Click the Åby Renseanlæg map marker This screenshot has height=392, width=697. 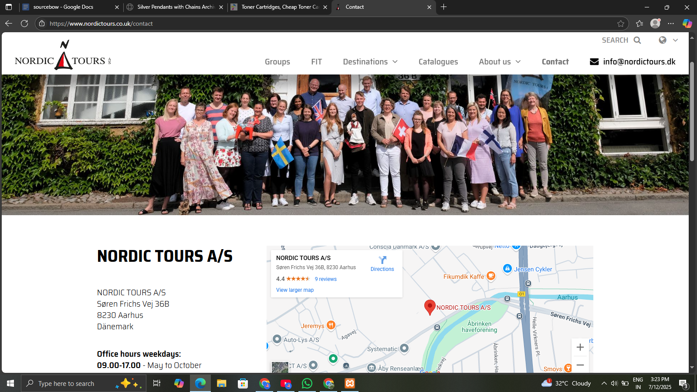372,368
